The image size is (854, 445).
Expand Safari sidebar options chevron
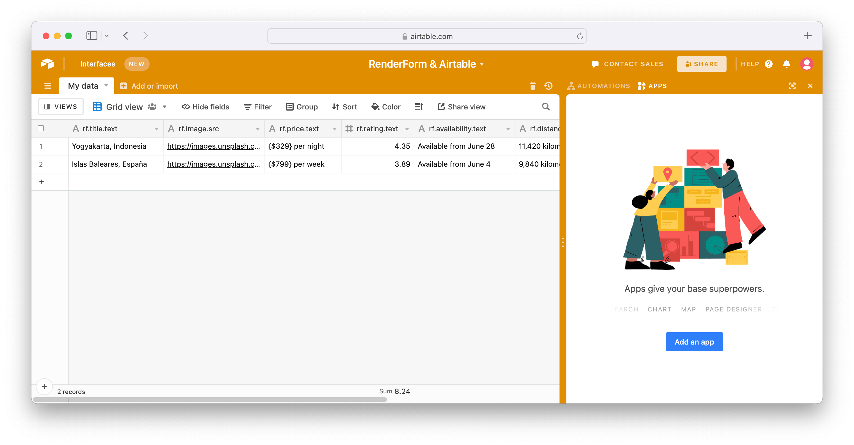[x=107, y=36]
